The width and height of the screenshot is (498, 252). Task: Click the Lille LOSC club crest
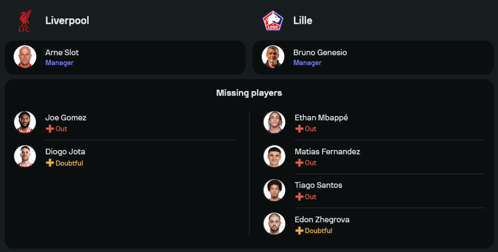(x=273, y=21)
